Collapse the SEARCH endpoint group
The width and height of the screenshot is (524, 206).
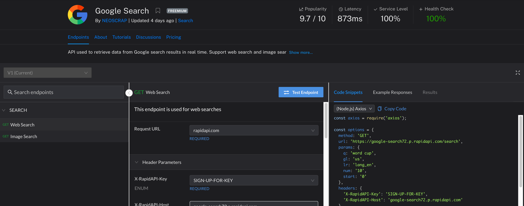click(x=4, y=110)
